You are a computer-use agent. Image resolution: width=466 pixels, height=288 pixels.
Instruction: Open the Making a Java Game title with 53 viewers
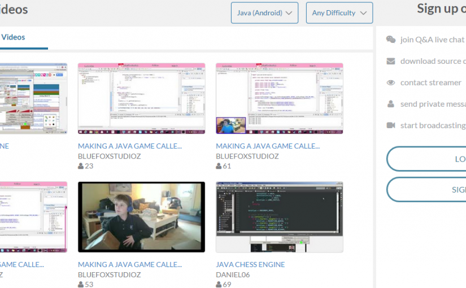coord(130,264)
